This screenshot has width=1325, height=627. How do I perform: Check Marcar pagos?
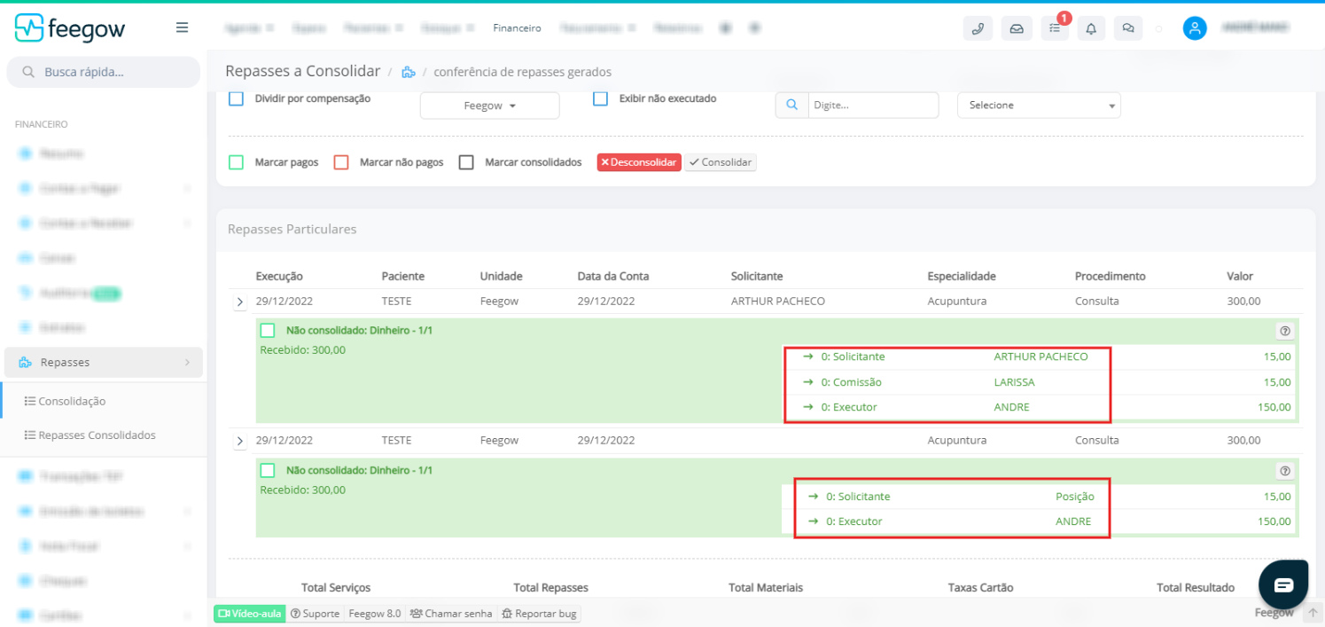tap(236, 162)
